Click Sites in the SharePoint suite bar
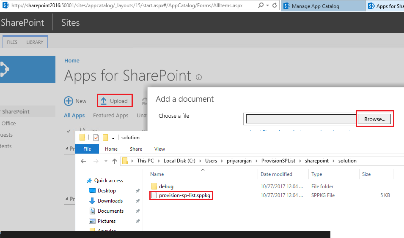Viewport: 404px width, 238px height. click(x=70, y=23)
